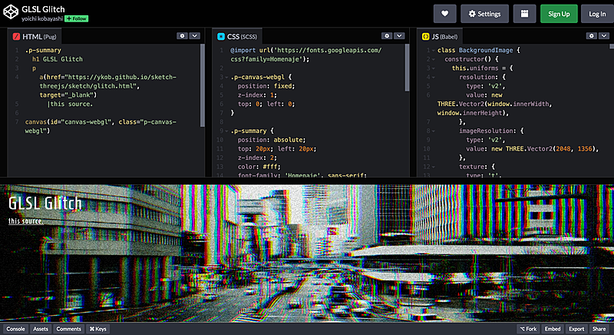
Task: Expand the HTML editor chevron dropdown
Action: coord(195,35)
